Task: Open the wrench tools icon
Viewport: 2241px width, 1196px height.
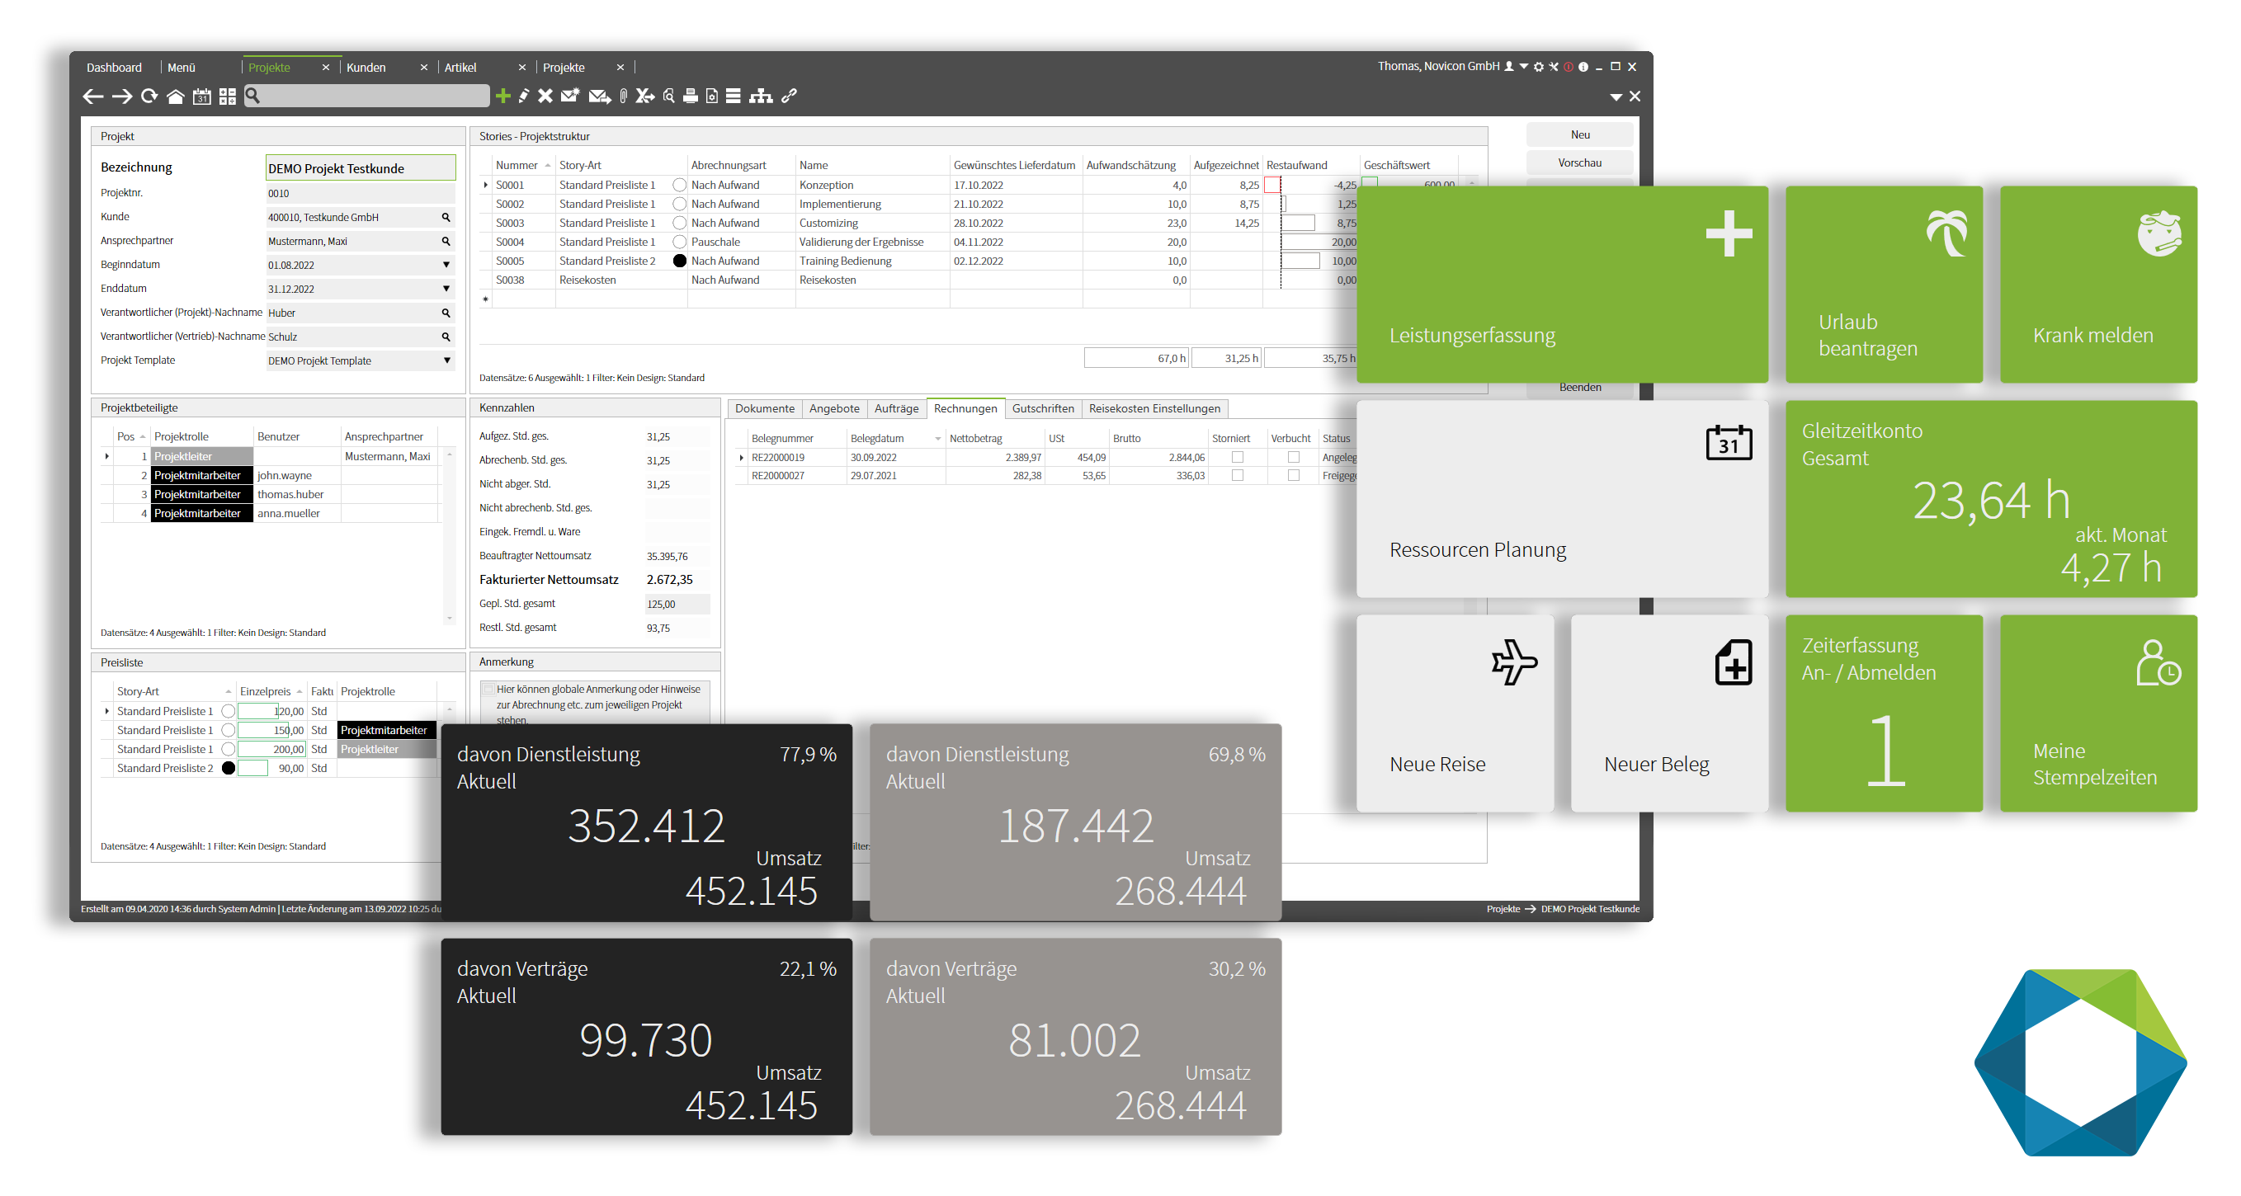Action: point(1553,66)
